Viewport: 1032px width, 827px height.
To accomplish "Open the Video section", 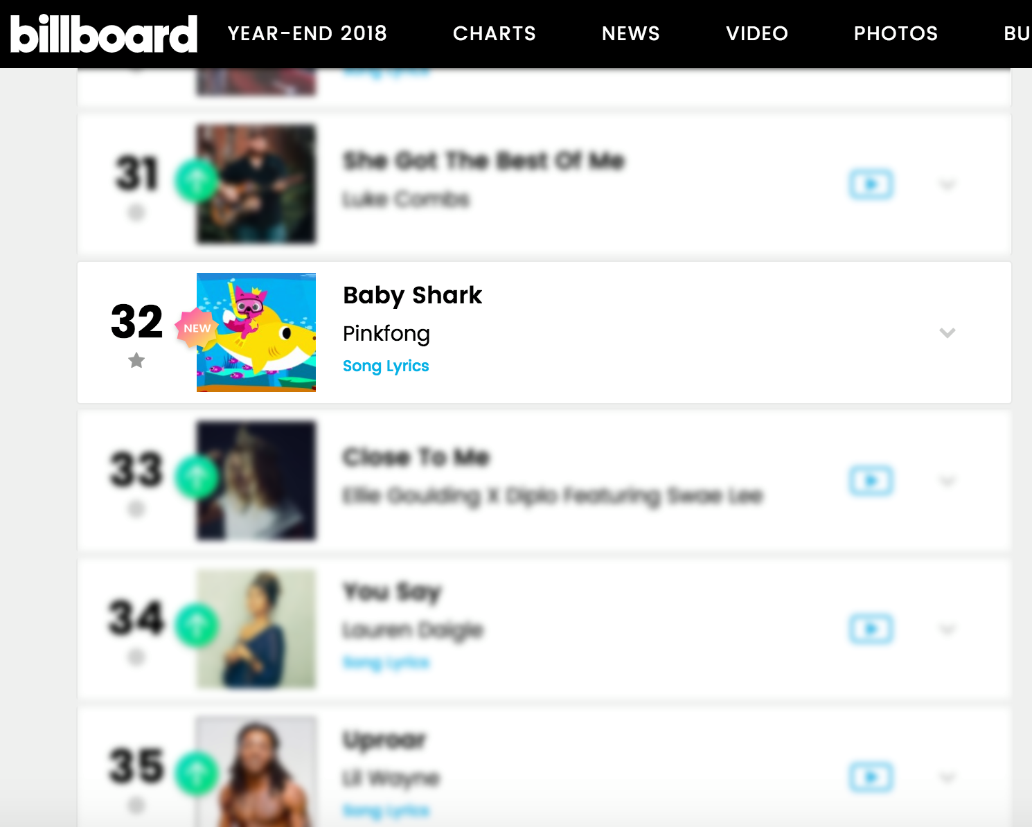I will point(757,33).
